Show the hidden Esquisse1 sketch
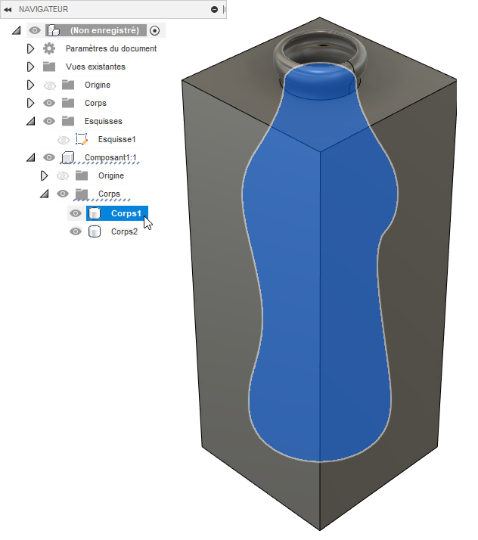 (64, 140)
